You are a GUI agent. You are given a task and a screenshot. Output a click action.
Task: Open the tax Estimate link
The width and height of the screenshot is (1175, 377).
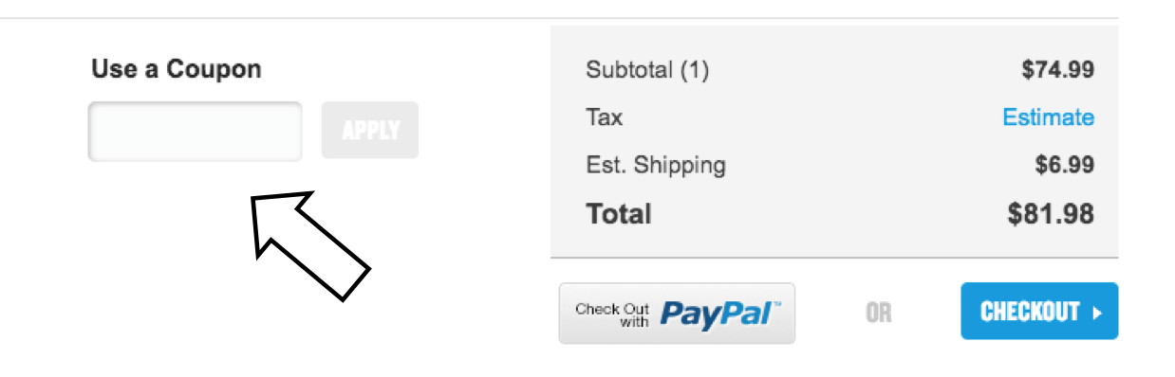pyautogui.click(x=1048, y=117)
